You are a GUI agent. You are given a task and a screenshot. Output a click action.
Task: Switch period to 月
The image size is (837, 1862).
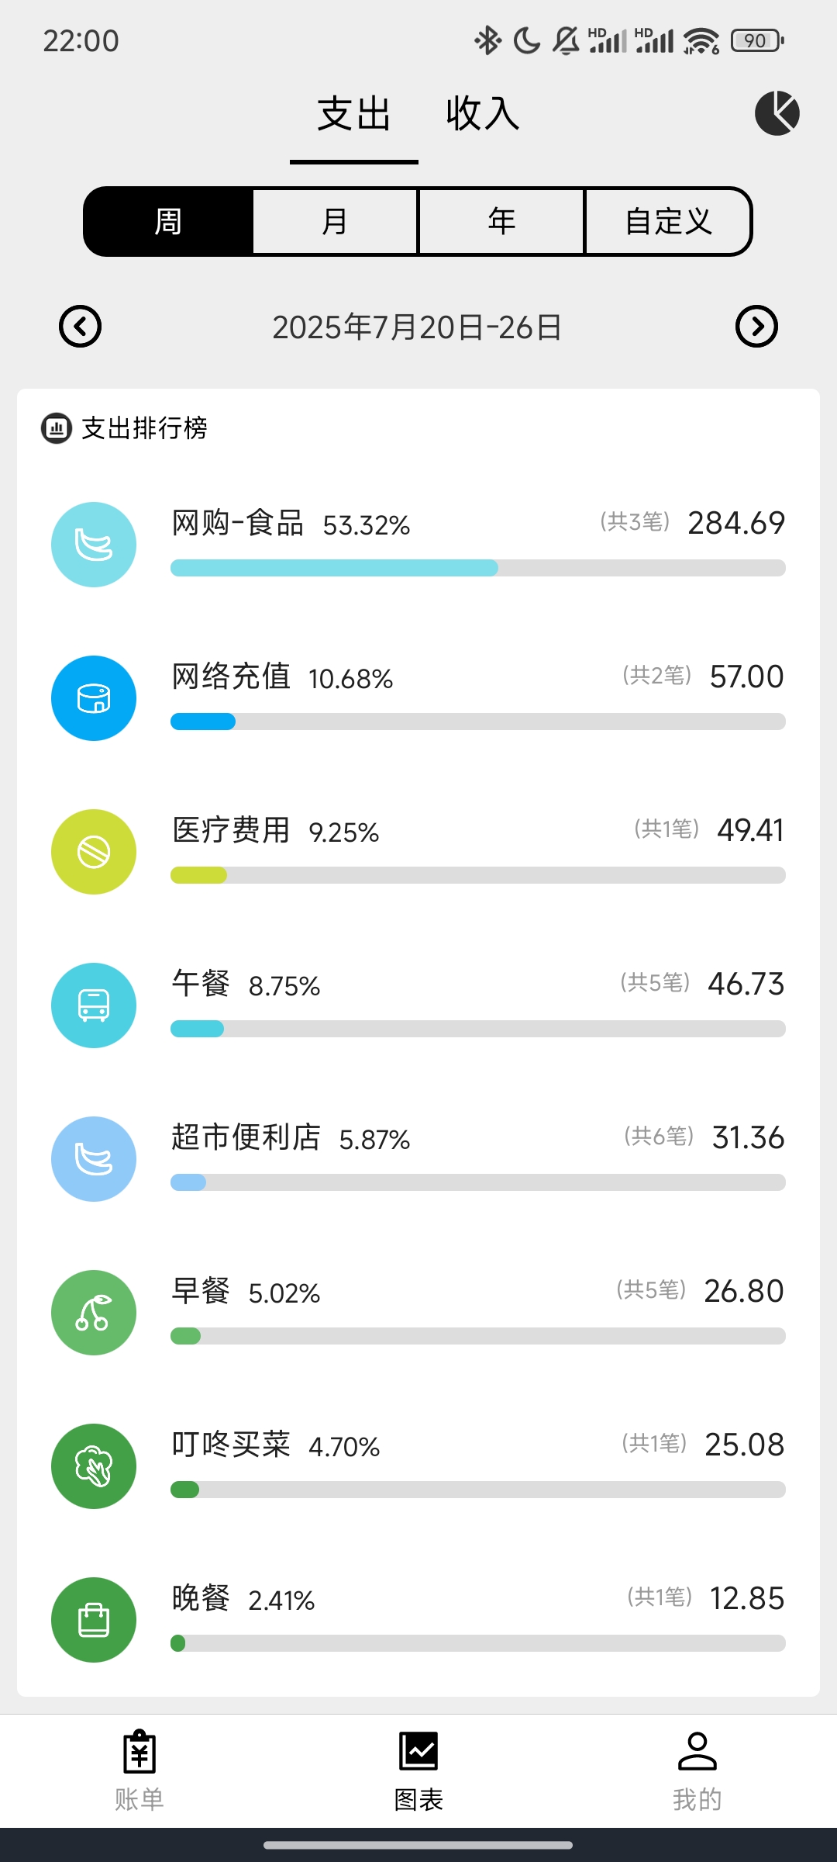pos(335,222)
